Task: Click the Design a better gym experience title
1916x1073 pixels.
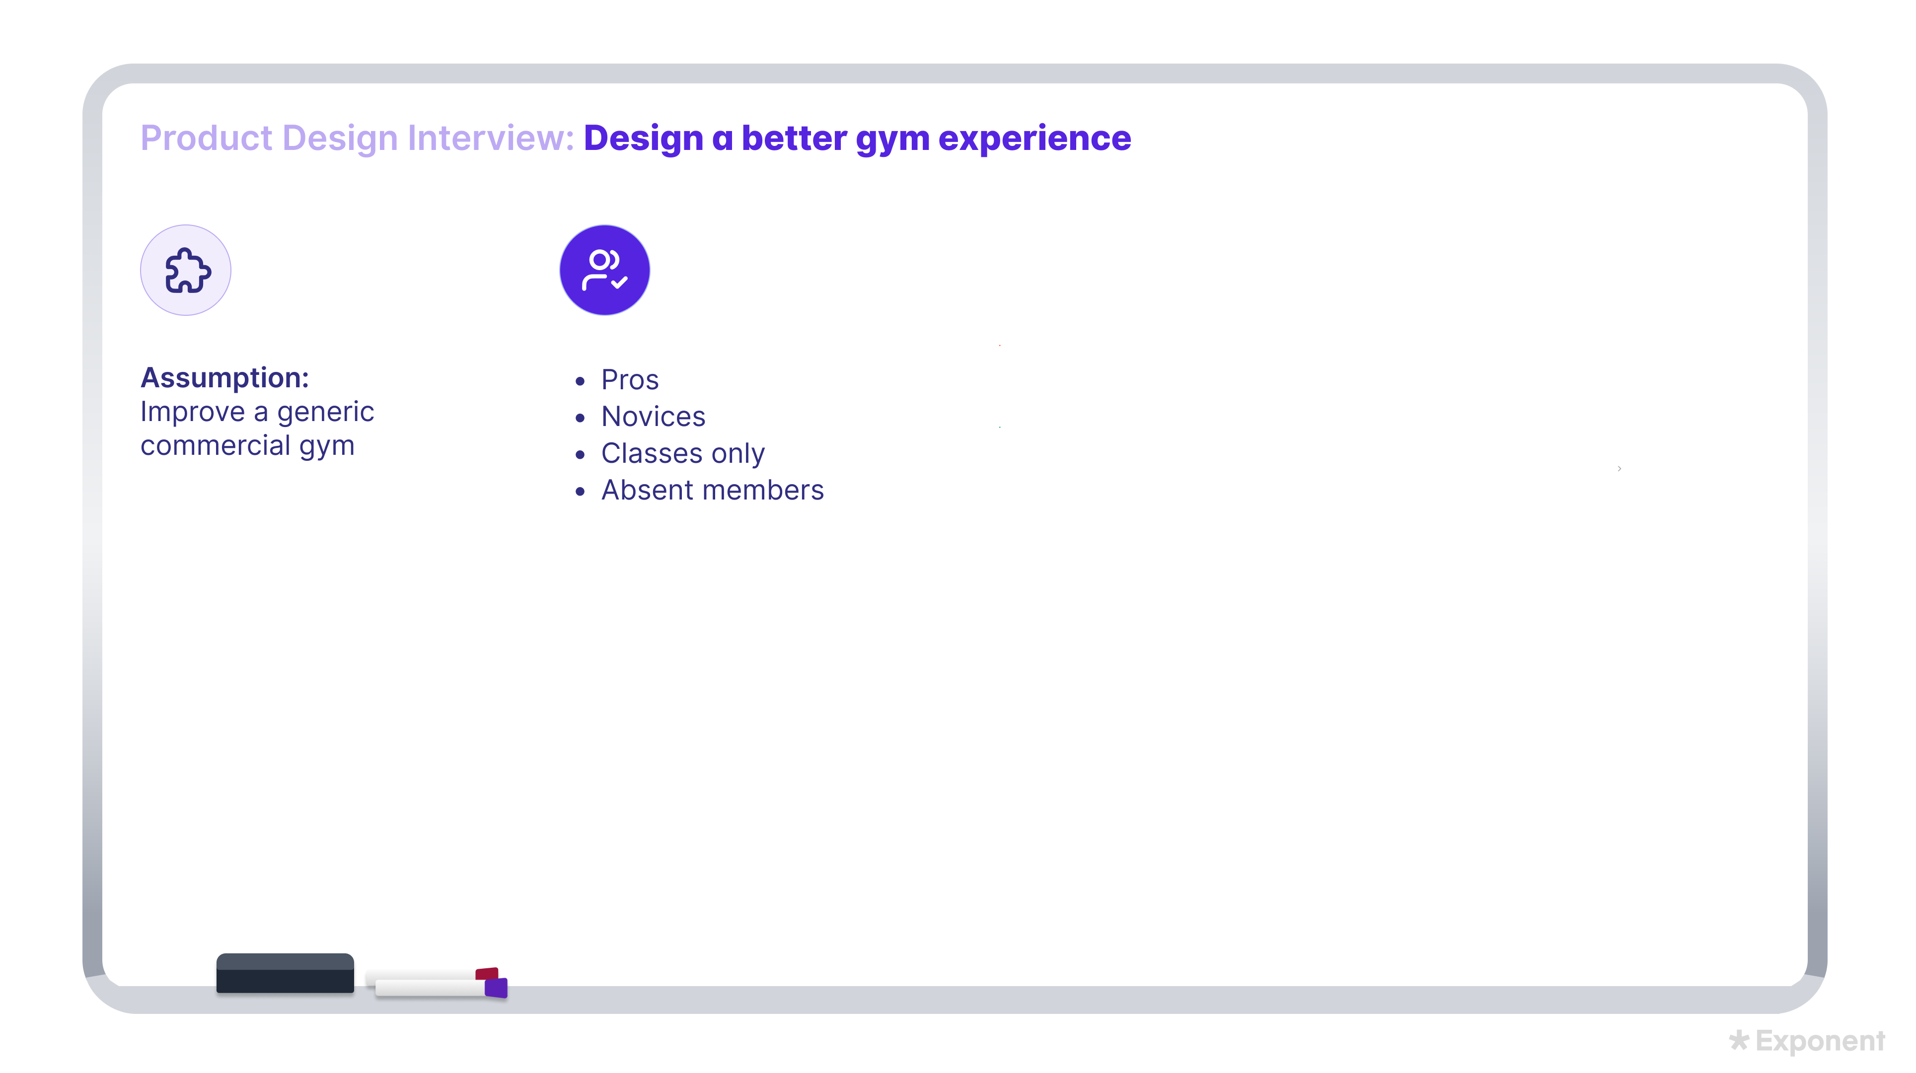Action: 857,138
